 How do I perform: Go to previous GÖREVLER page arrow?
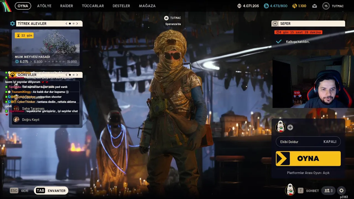point(66,75)
